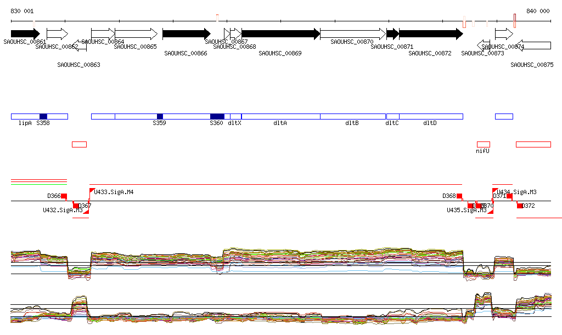Image resolution: width=562 pixels, height=335 pixels.
Task: Click the dark blue S358 segment
Action: tap(43, 116)
